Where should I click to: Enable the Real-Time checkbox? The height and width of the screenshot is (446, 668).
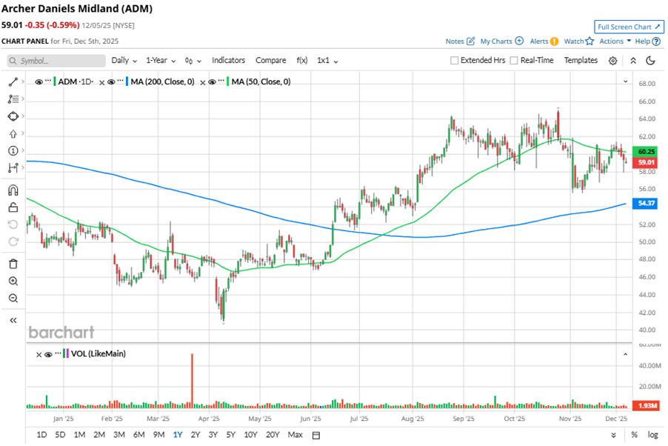(514, 61)
